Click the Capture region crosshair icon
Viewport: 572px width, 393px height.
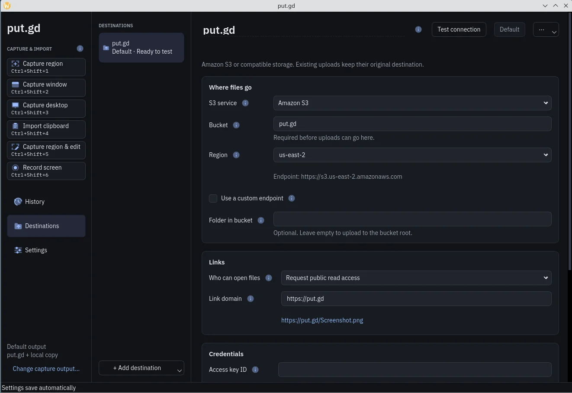(x=15, y=64)
